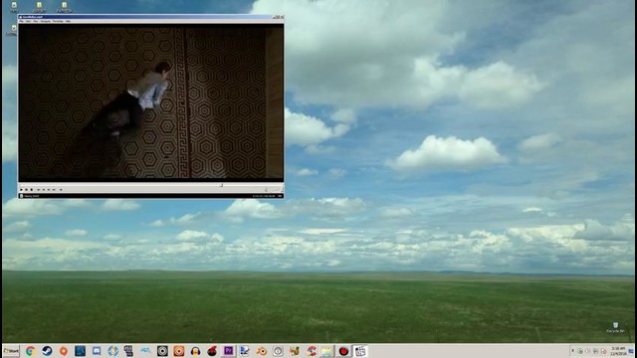
Task: Open Audacity headphones icon on the taskbar
Action: tap(195, 351)
